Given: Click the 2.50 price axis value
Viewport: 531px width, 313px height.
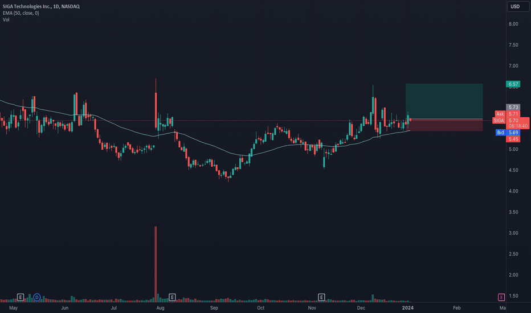Looking at the screenshot, I should point(513,254).
